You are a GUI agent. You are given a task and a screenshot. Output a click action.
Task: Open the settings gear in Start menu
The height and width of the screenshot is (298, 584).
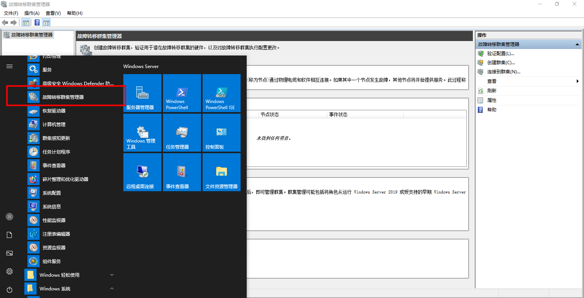click(x=10, y=271)
